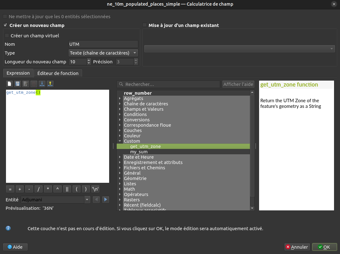Collapse the Custom function group

coord(120,141)
